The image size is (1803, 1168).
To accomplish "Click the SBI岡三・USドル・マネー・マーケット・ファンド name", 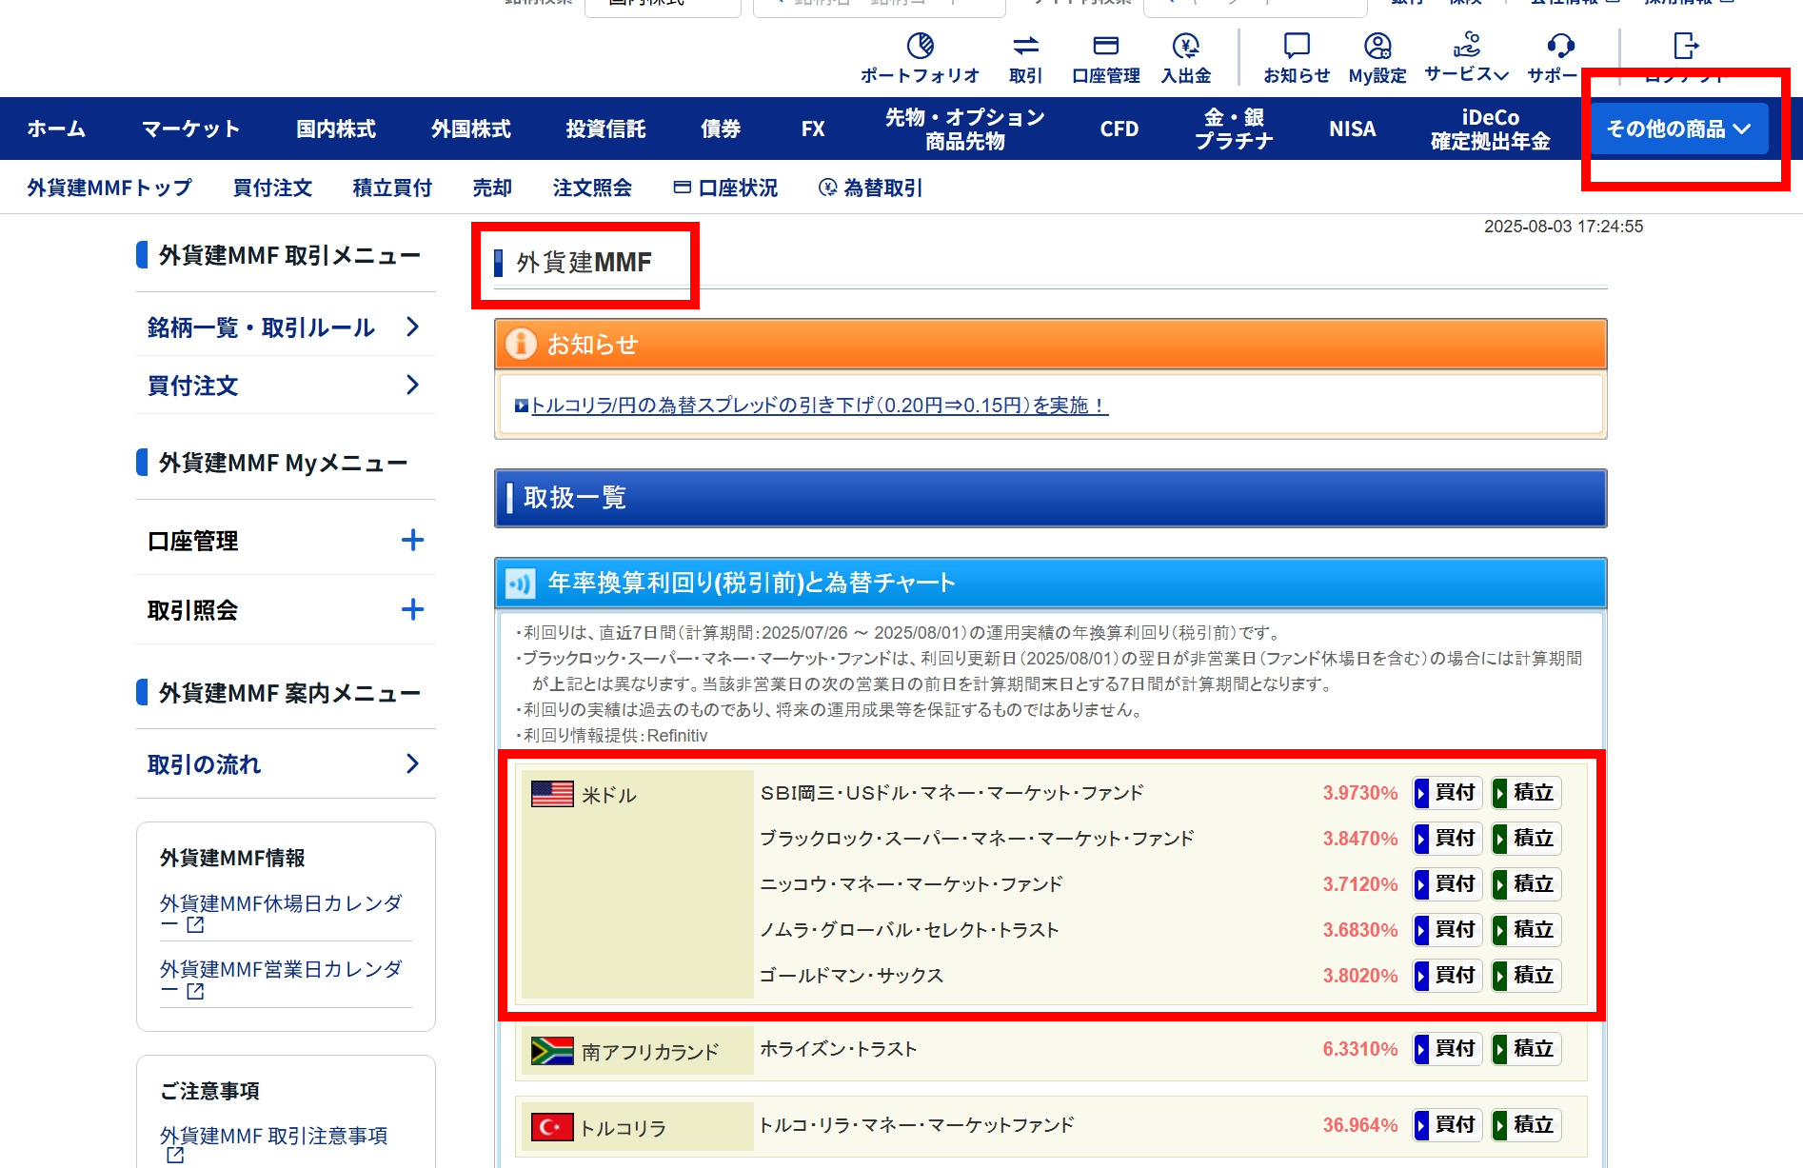I will click(952, 793).
